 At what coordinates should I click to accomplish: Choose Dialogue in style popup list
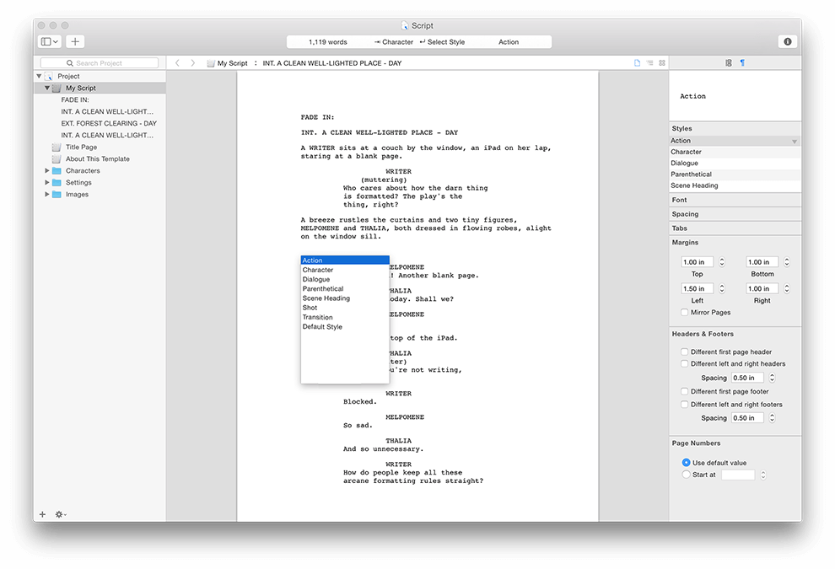pyautogui.click(x=345, y=280)
